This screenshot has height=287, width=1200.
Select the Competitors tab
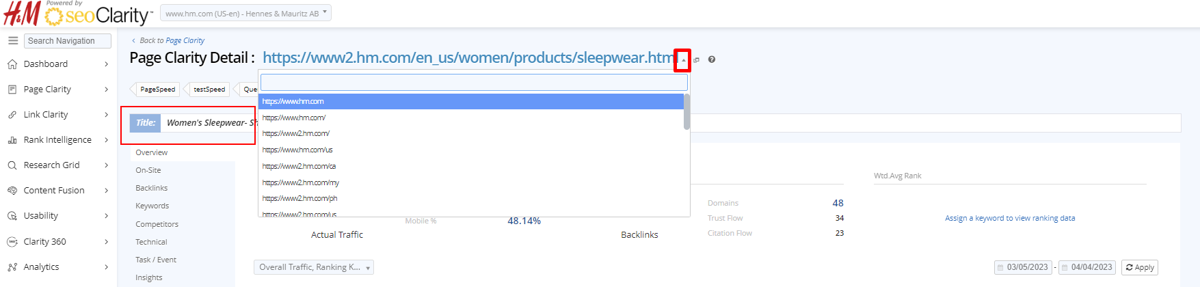tap(157, 224)
